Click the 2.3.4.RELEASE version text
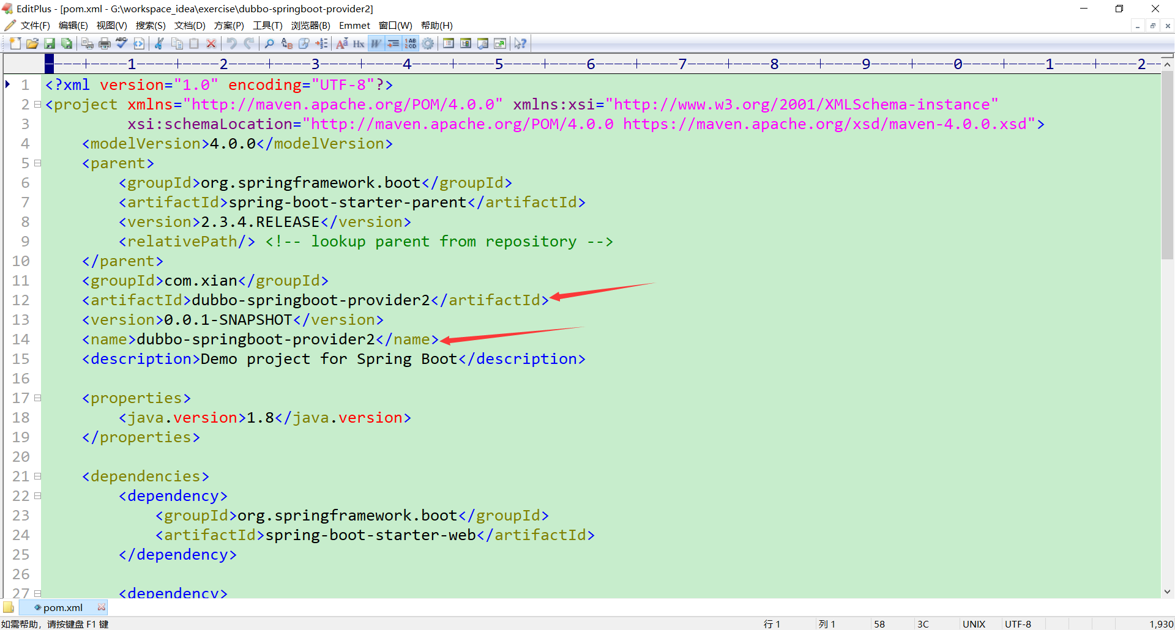 [x=260, y=222]
